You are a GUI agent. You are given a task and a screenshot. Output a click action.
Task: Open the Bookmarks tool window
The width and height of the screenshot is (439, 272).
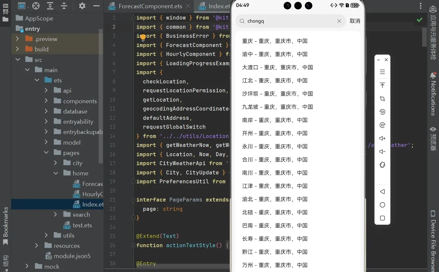coord(5,226)
